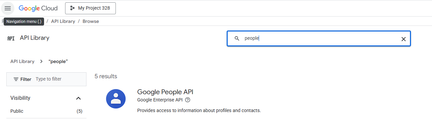Click API Library link above the filter
Screen dimensions: 432x122
pos(22,61)
